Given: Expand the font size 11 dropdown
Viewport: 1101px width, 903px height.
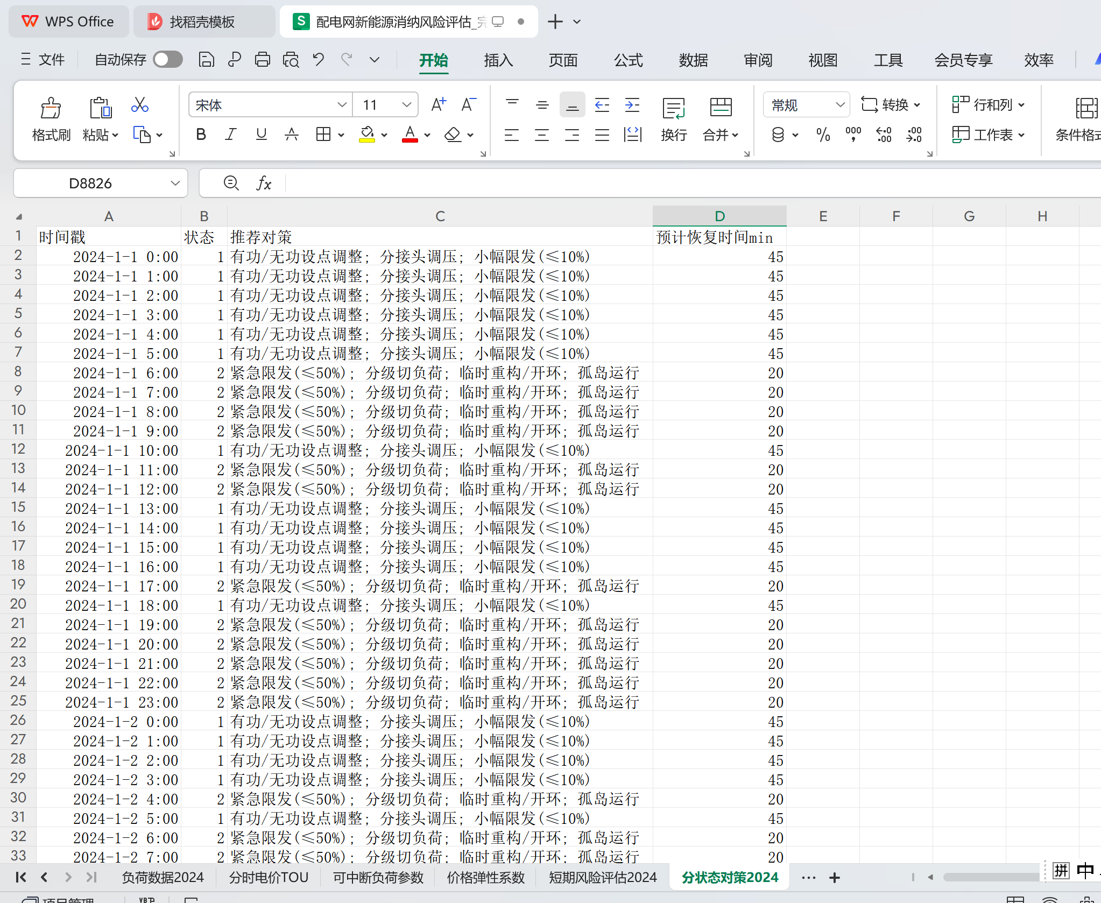Looking at the screenshot, I should point(406,104).
